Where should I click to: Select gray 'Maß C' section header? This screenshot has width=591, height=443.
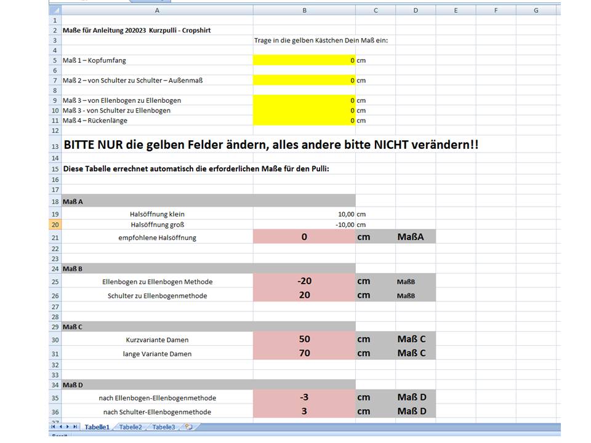[x=209, y=327]
